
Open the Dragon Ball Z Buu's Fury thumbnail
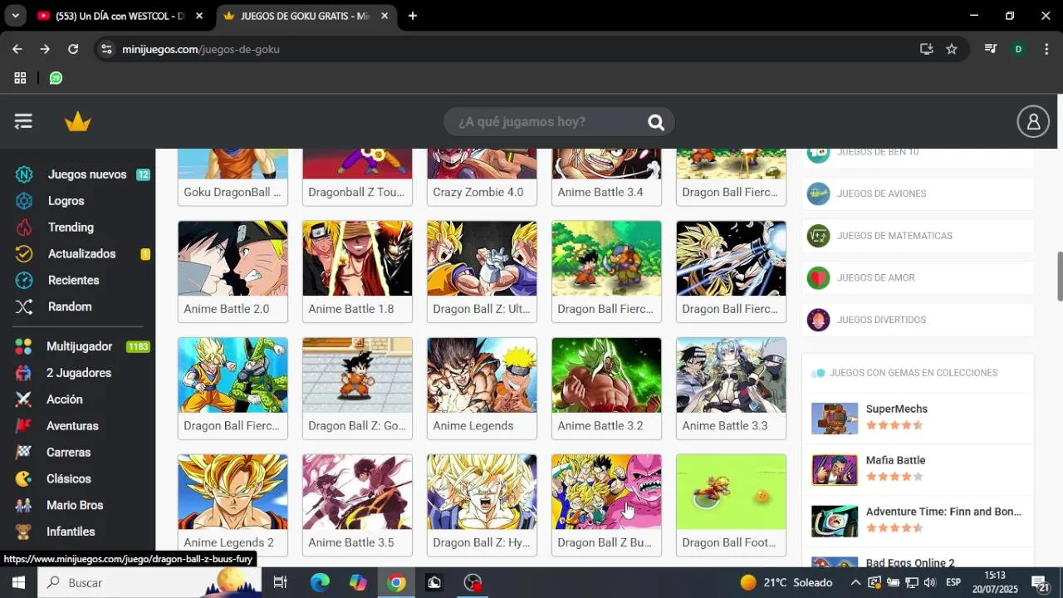[606, 492]
